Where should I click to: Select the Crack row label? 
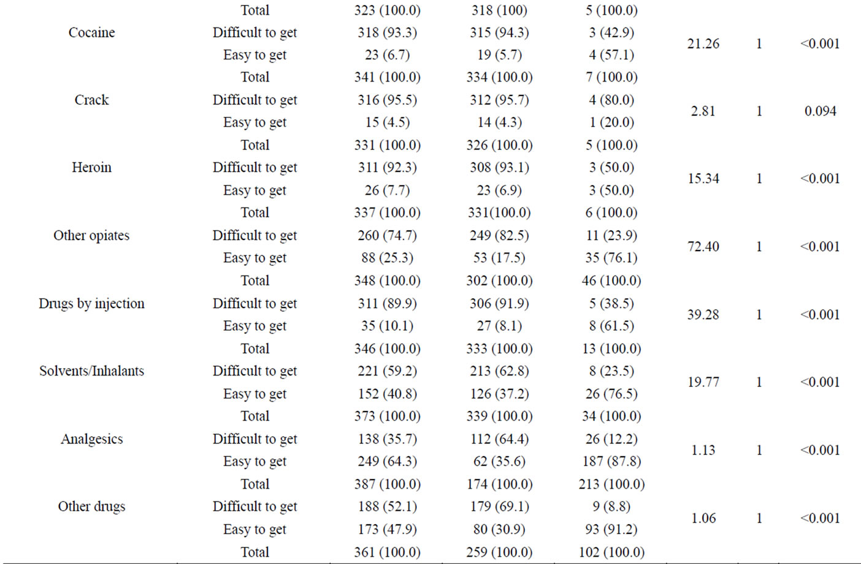coord(91,100)
